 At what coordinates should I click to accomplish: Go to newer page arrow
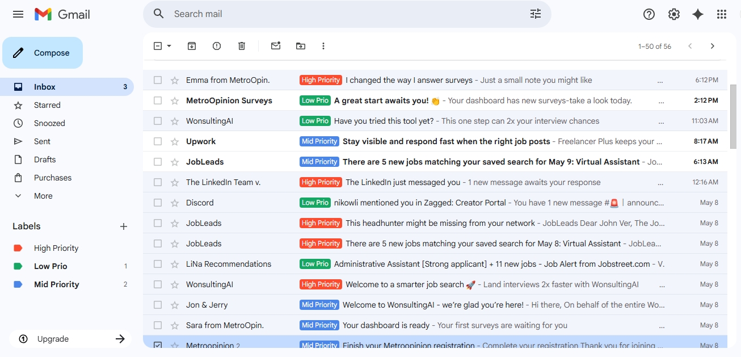690,46
